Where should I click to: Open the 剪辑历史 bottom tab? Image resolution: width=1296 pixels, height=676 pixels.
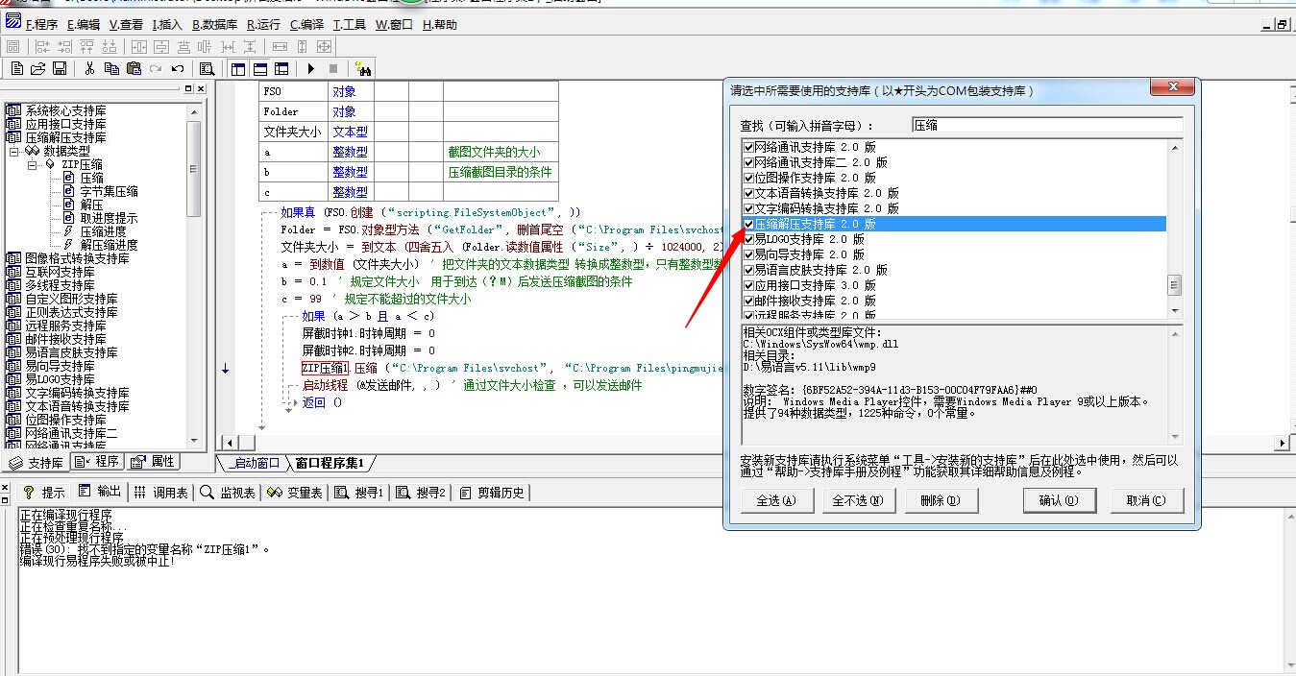493,493
